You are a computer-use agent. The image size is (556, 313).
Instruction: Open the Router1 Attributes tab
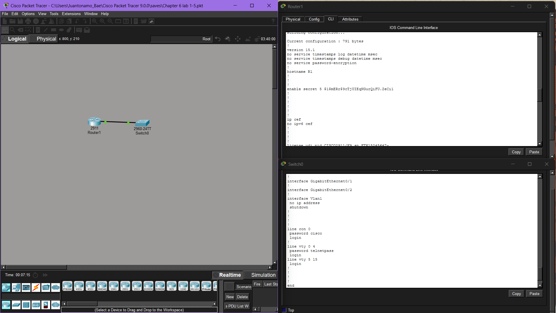pos(350,19)
